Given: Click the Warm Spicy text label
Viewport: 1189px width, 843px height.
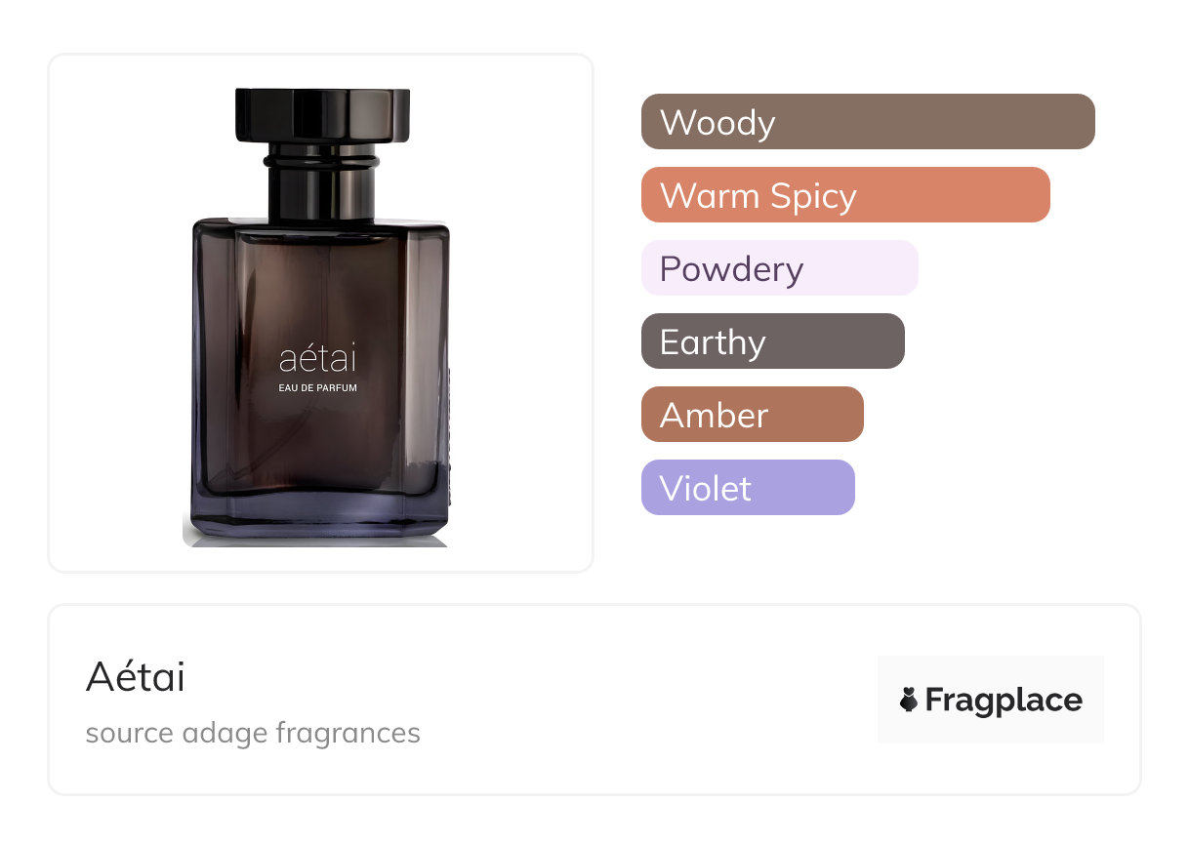Looking at the screenshot, I should [758, 196].
